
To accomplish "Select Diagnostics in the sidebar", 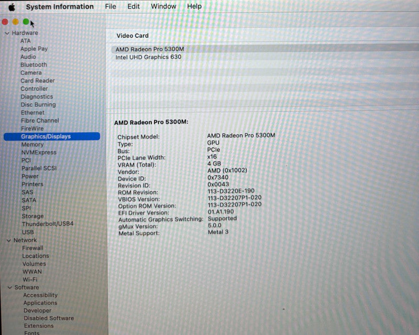I will tap(37, 96).
